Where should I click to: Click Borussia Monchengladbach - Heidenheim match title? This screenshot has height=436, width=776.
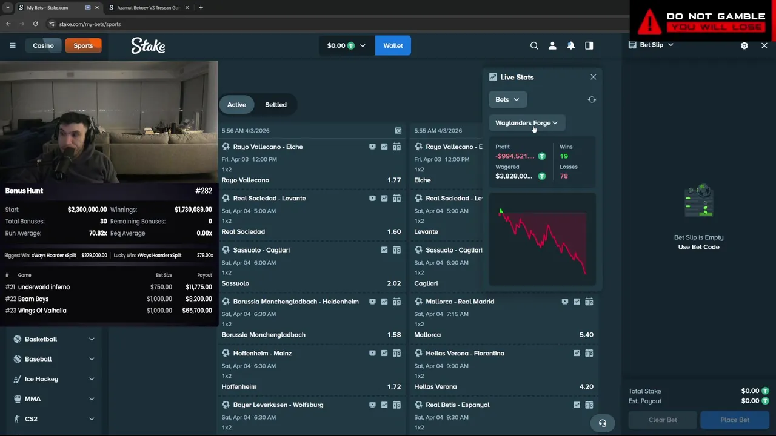(296, 302)
